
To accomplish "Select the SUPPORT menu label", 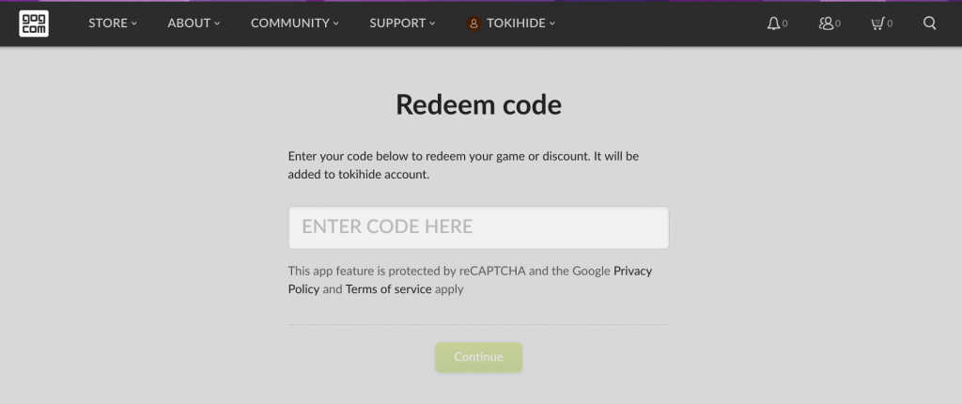I will click(397, 23).
